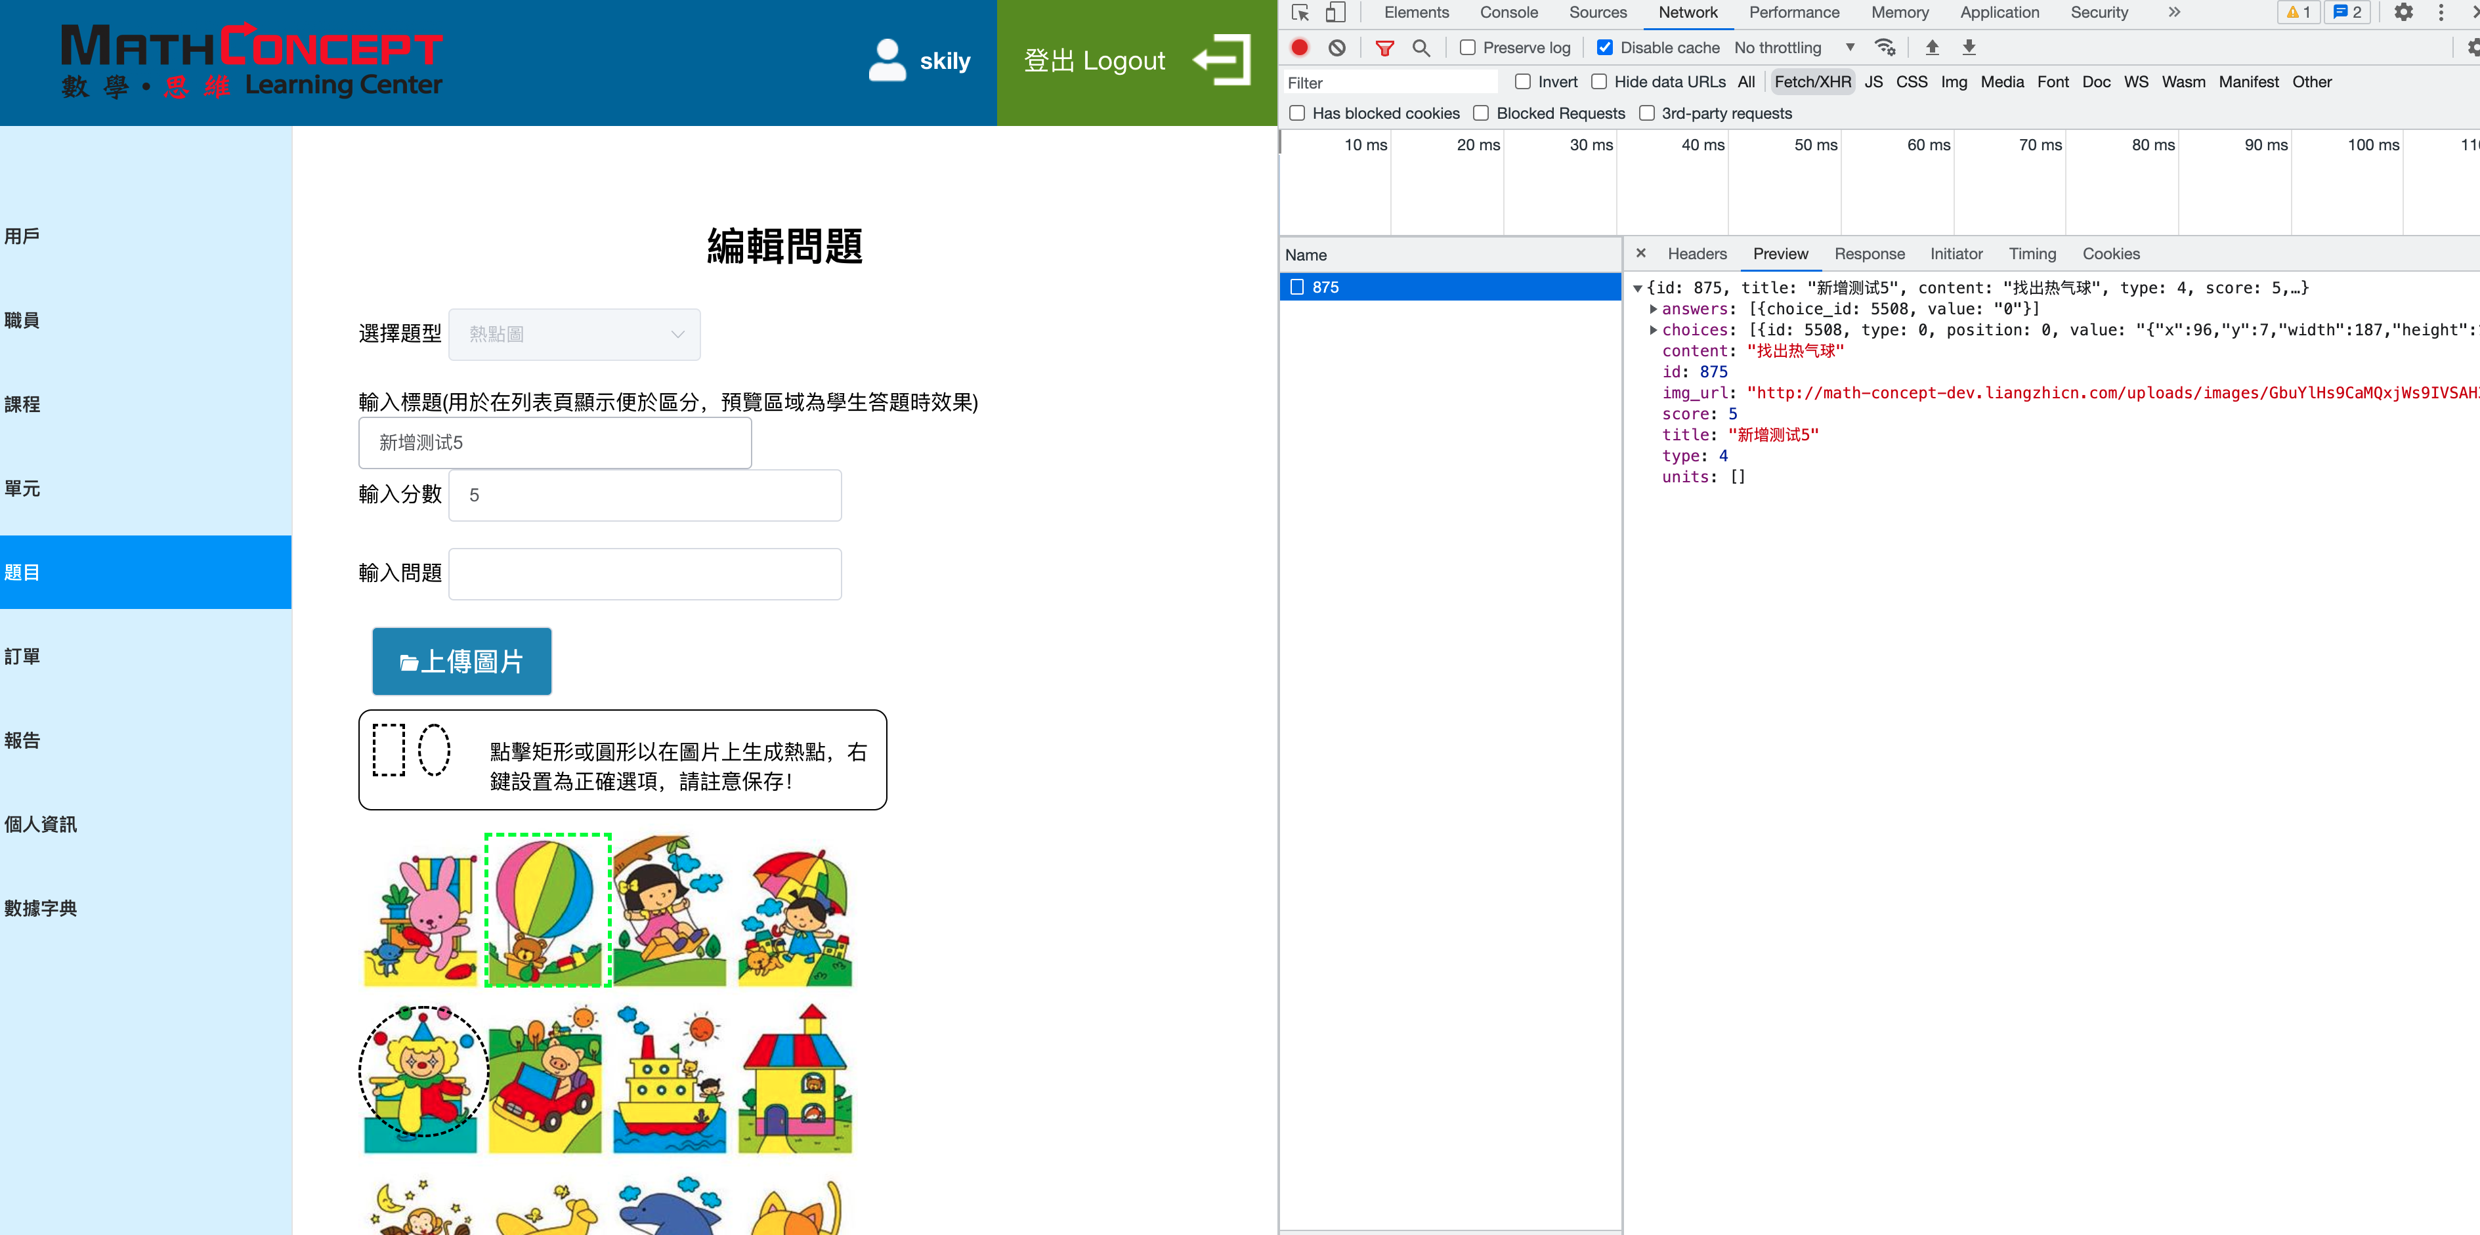Click the empty 輸入問題 field

click(644, 574)
